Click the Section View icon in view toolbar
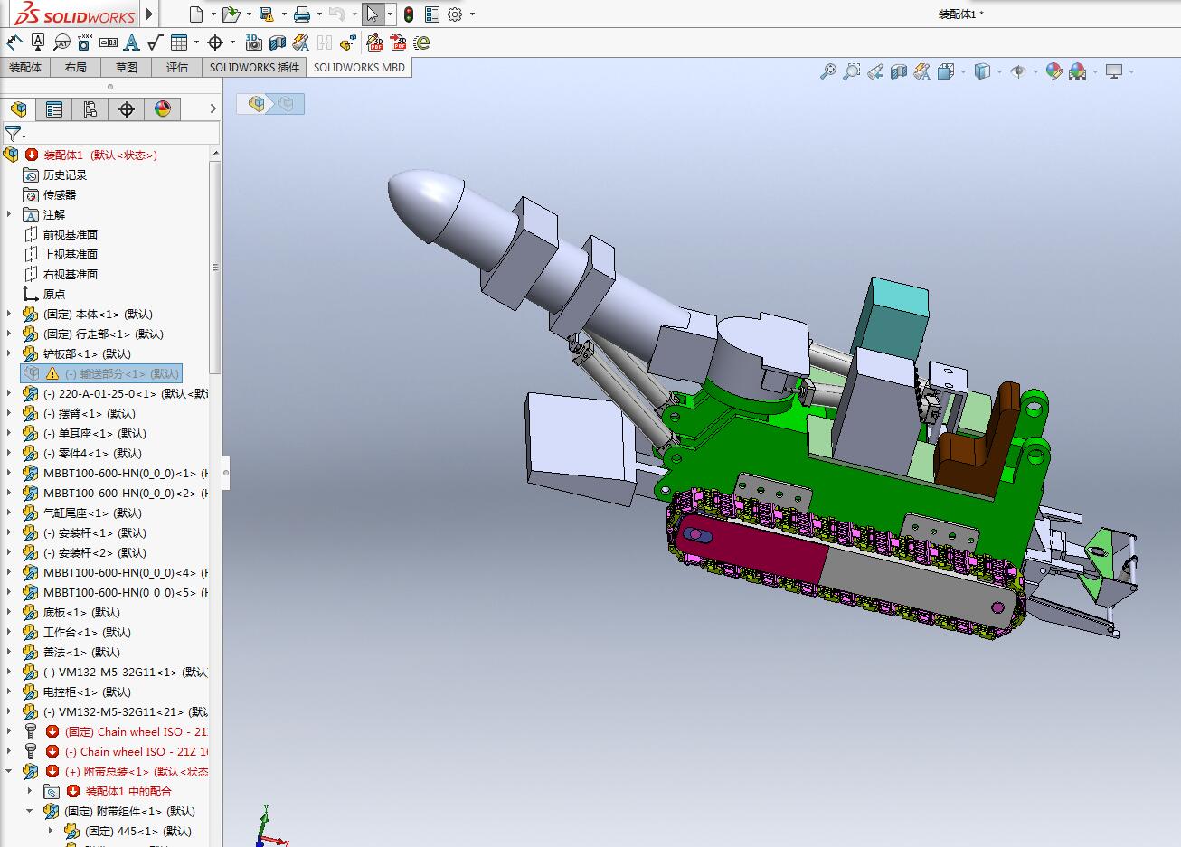The width and height of the screenshot is (1181, 847). [898, 71]
